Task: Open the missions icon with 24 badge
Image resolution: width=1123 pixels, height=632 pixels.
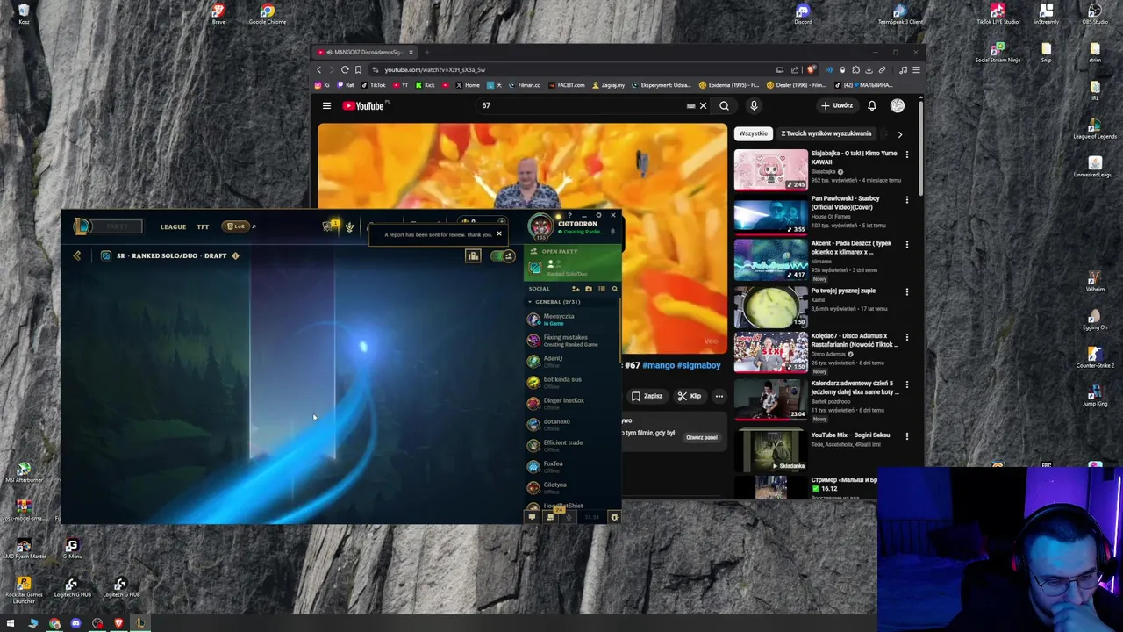Action: point(551,516)
